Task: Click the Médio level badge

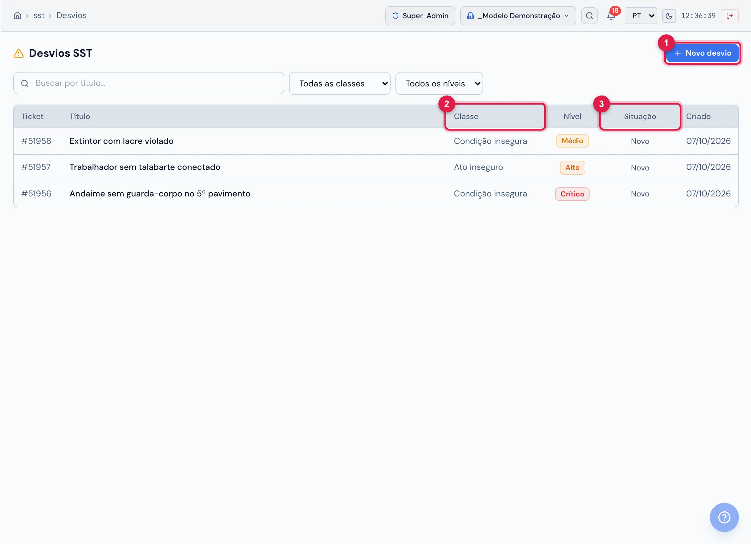Action: point(572,141)
